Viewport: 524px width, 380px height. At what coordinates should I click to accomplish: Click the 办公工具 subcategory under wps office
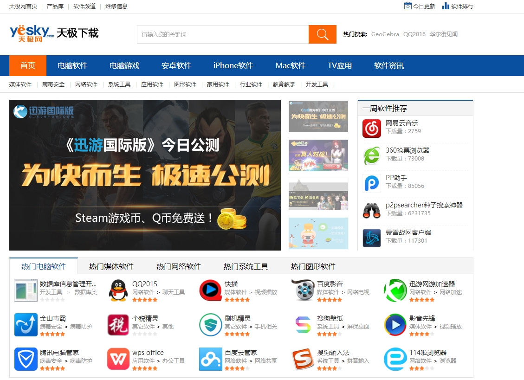(174, 361)
